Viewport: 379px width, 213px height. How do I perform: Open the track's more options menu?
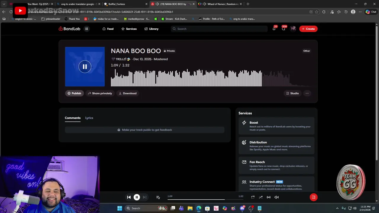[307, 93]
